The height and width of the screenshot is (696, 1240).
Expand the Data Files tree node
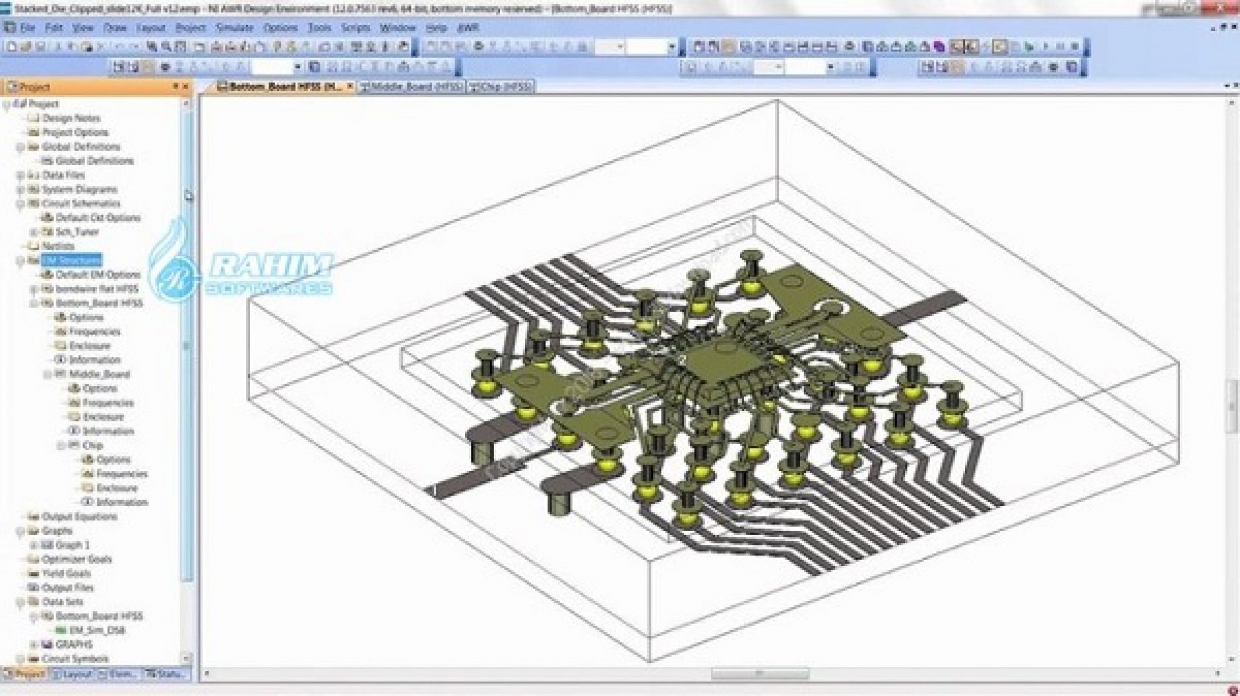[x=20, y=176]
